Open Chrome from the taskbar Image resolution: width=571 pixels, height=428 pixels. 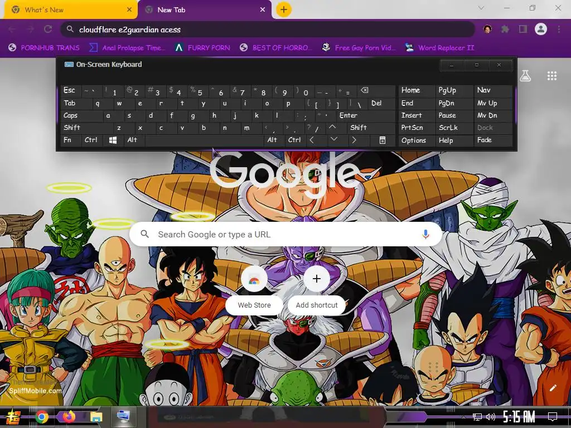[x=42, y=417]
